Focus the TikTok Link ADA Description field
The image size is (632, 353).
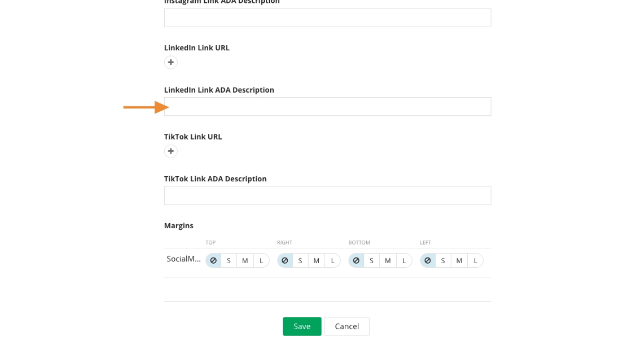click(x=327, y=195)
